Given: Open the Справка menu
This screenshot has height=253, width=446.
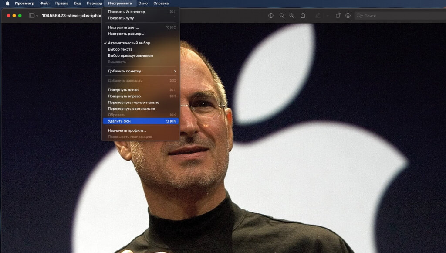Looking at the screenshot, I should point(161,3).
